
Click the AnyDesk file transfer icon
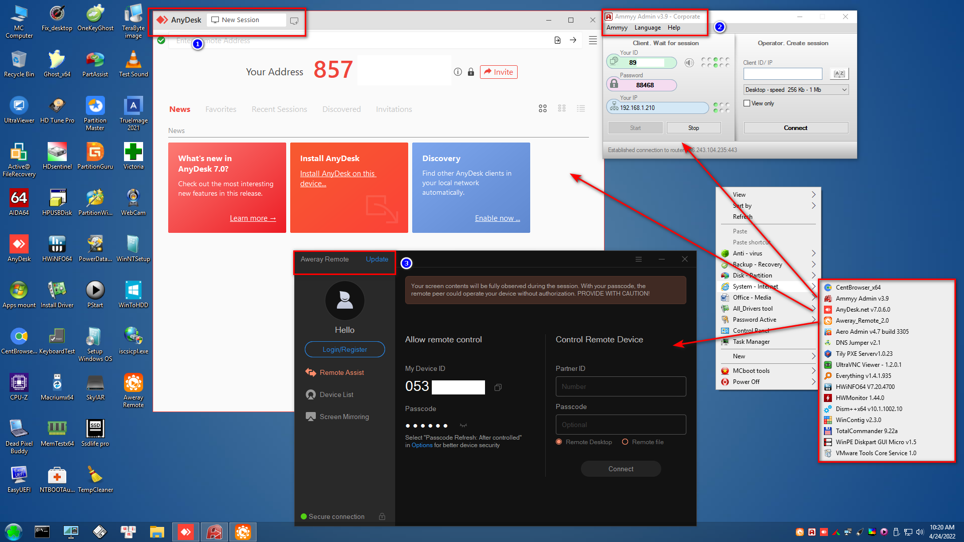click(557, 40)
